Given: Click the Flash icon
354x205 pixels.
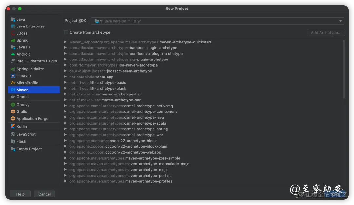Looking at the screenshot, I should 13,141.
